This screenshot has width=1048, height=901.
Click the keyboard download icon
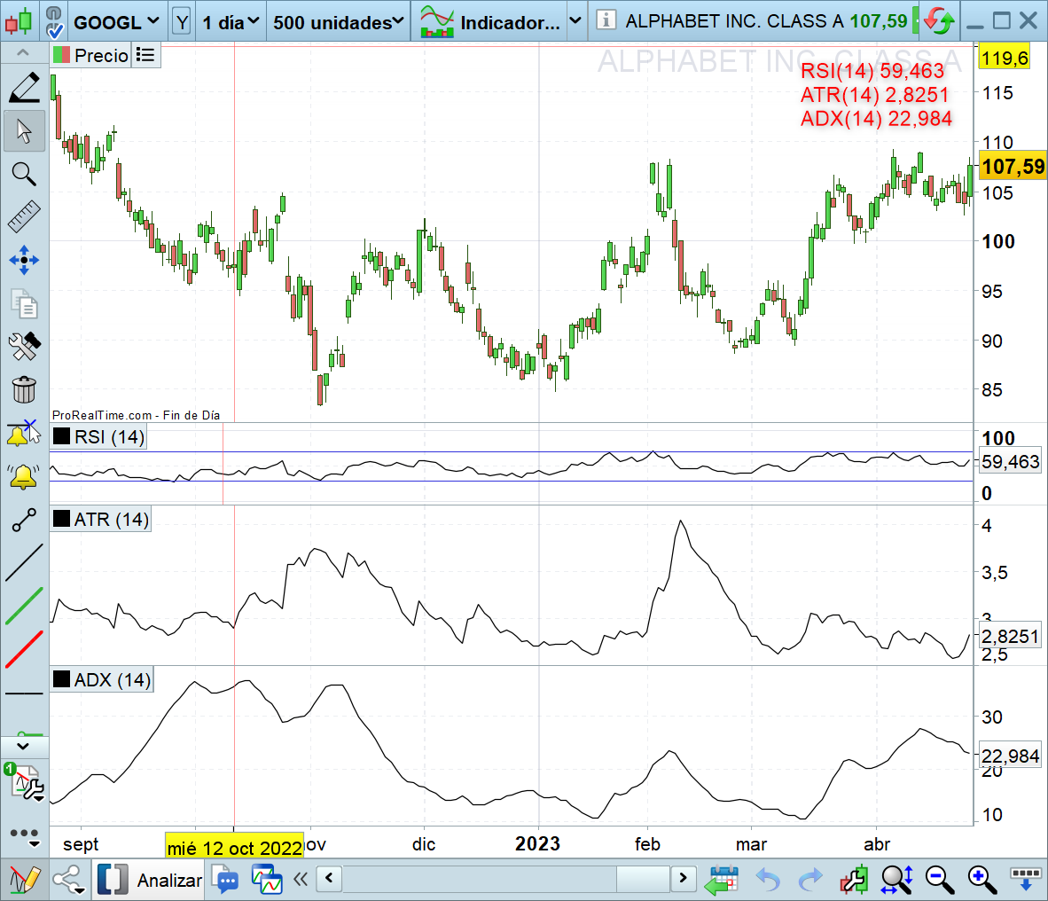click(1025, 878)
